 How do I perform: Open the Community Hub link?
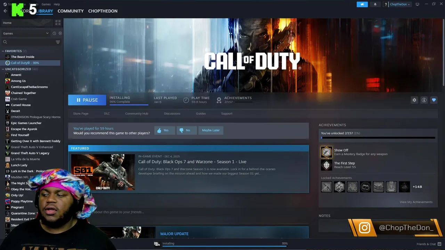[137, 114]
